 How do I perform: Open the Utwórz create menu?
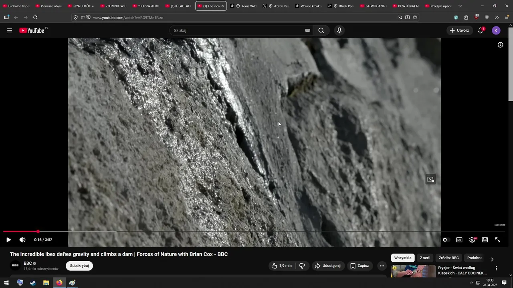[x=459, y=30]
